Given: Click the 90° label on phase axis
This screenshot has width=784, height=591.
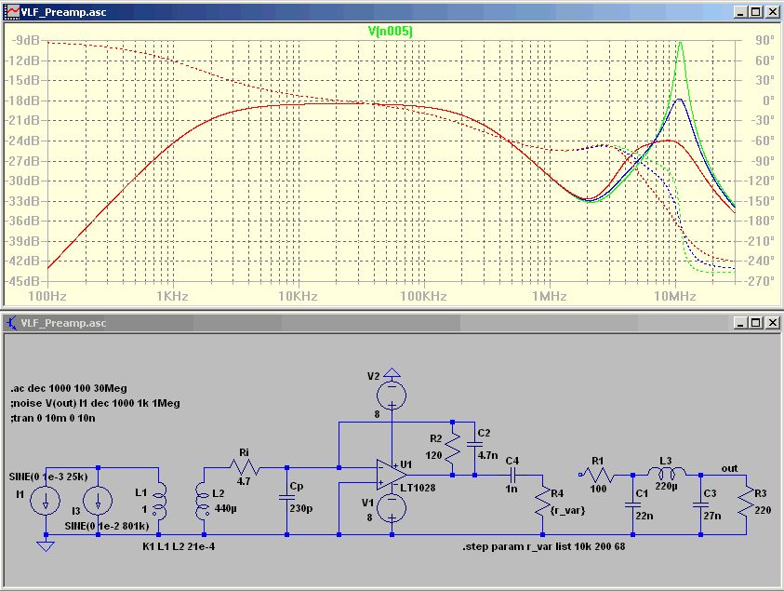Looking at the screenshot, I should (x=765, y=40).
